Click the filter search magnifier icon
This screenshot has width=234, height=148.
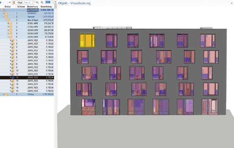point(33,2)
